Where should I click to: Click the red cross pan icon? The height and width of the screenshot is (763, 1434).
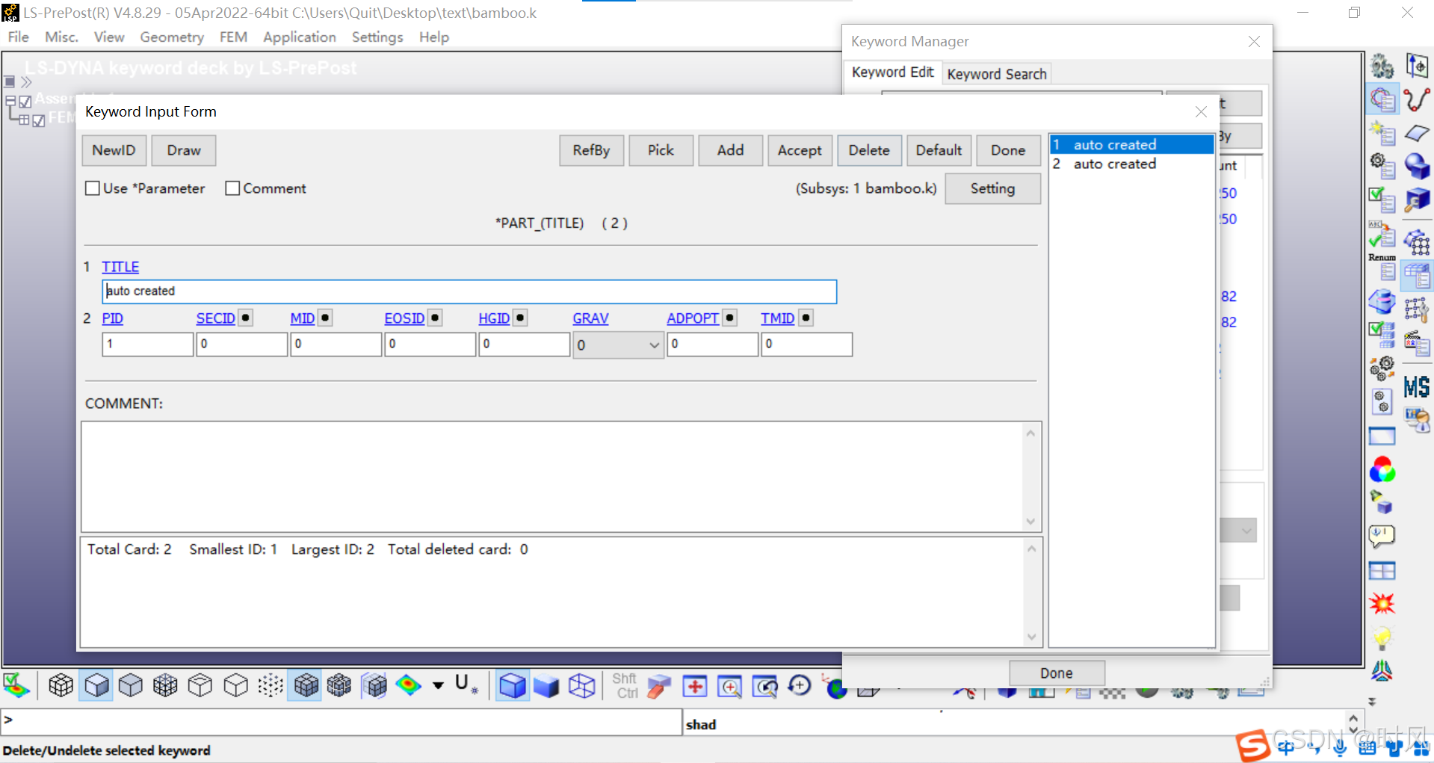(x=694, y=686)
